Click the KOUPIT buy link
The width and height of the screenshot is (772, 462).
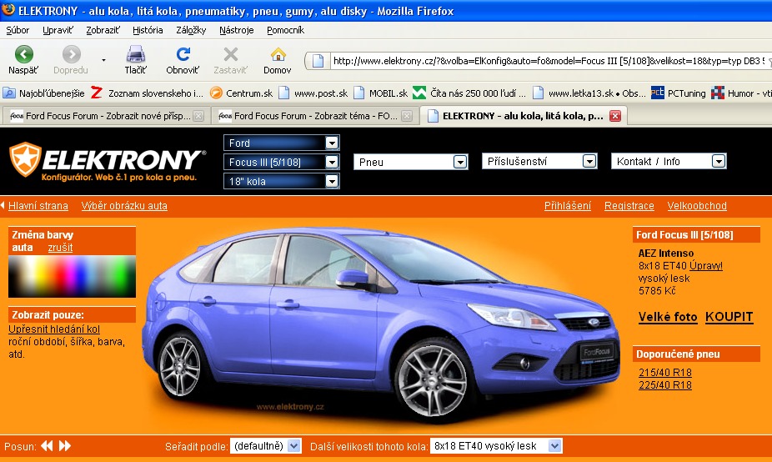729,317
